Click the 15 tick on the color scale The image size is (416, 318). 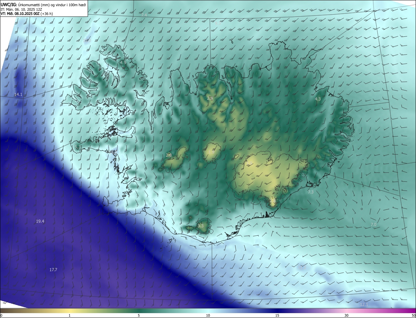tap(277, 316)
